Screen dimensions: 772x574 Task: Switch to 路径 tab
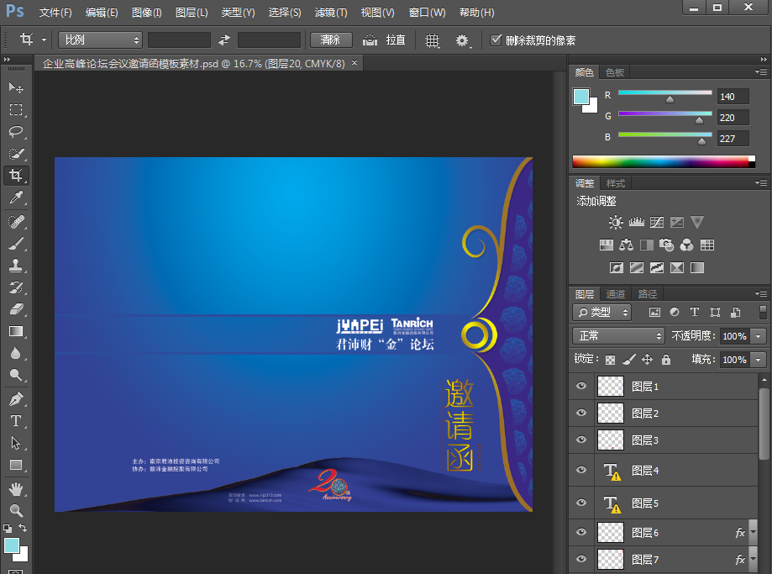coord(648,294)
